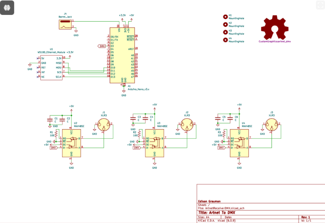Click the 'XLR3' label under J2

[187, 115]
